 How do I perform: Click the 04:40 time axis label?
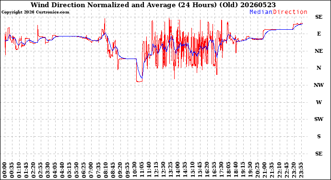coord(62,170)
